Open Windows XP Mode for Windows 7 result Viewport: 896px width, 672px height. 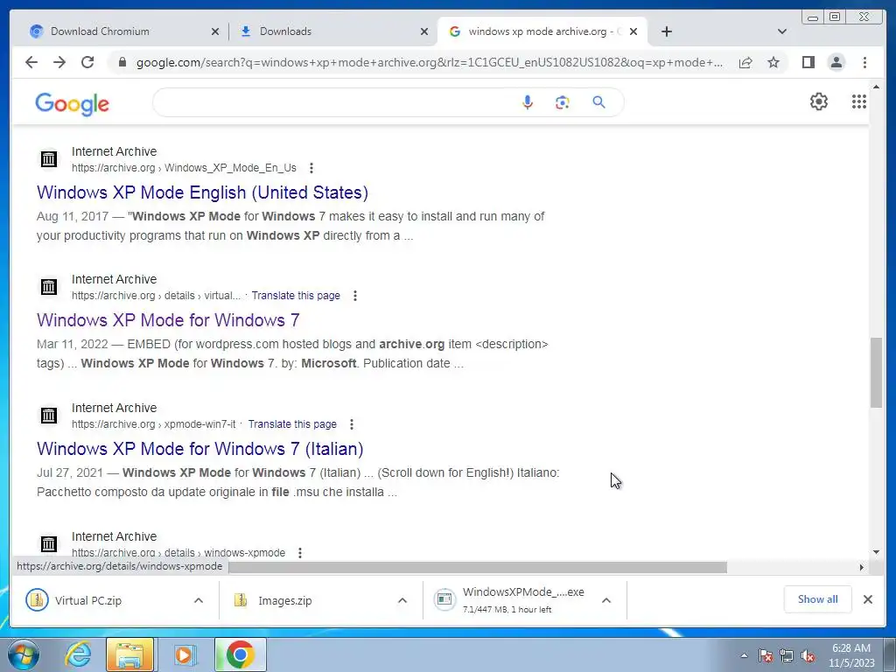[168, 320]
